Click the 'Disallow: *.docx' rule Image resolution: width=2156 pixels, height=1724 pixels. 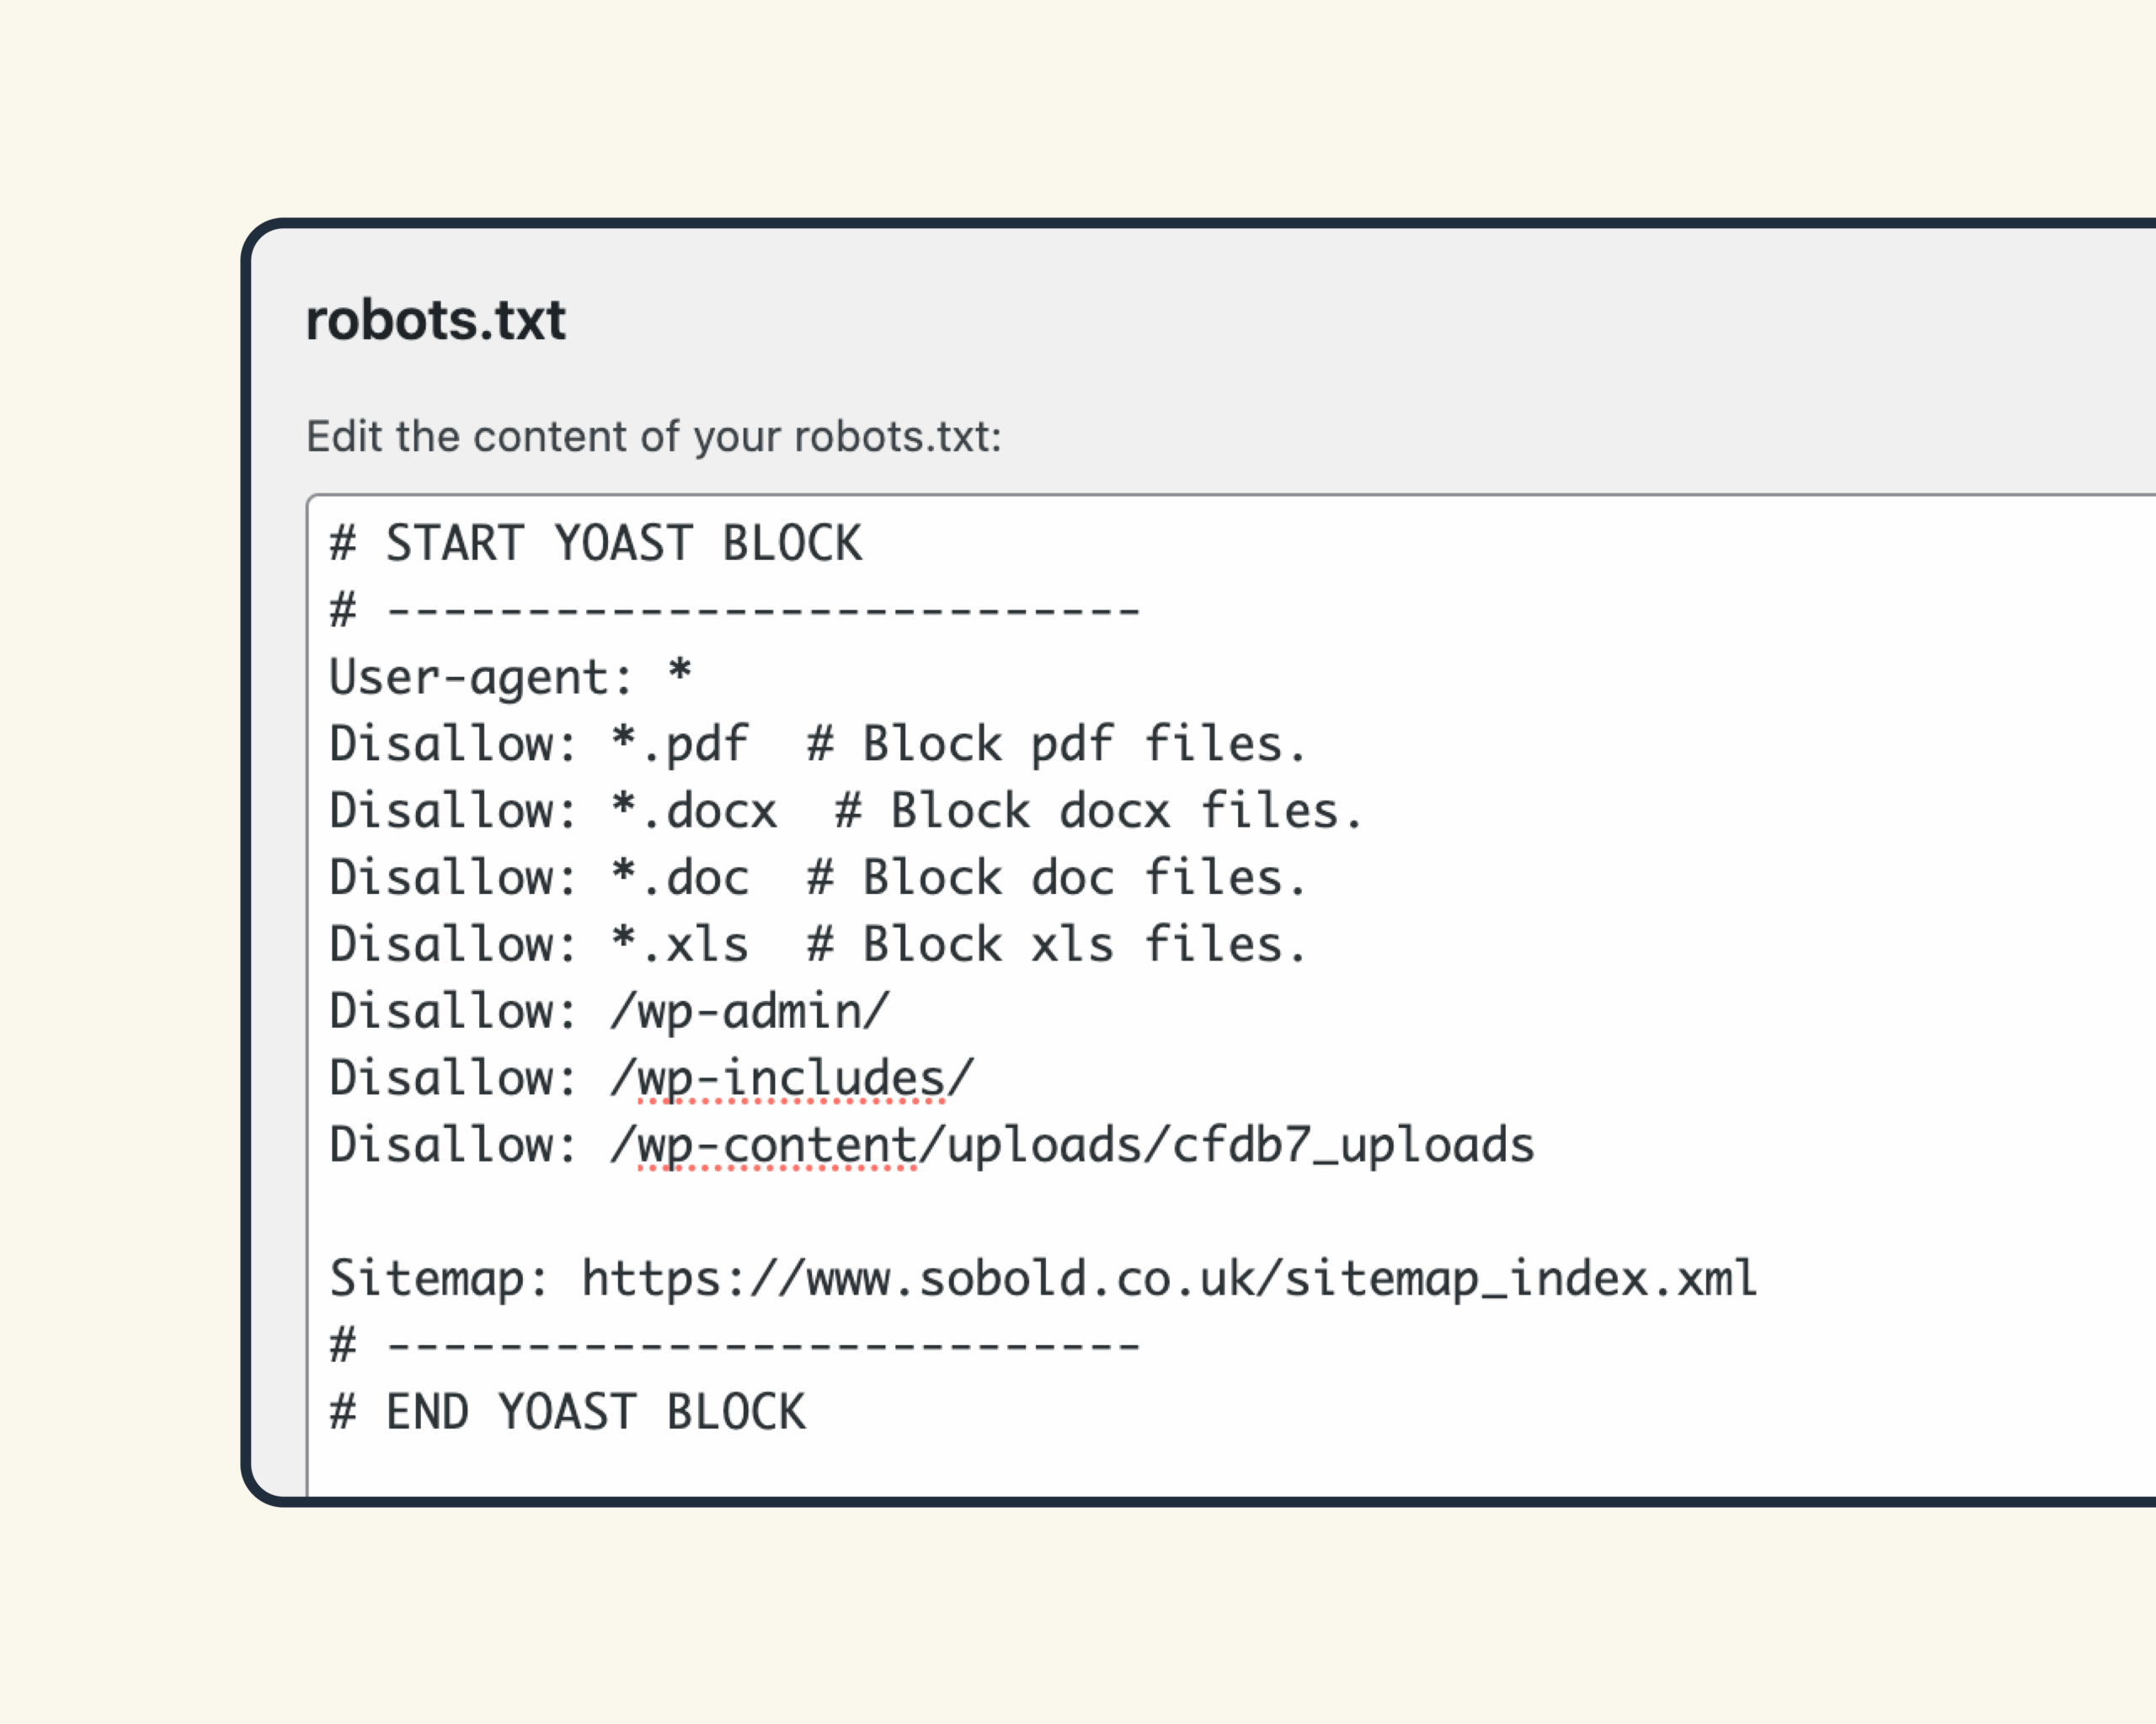point(553,811)
